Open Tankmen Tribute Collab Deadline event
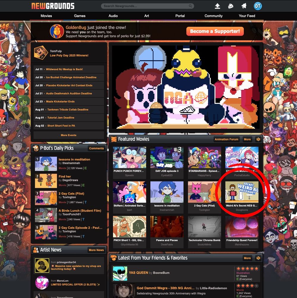The height and width of the screenshot is (298, 297). (68, 109)
